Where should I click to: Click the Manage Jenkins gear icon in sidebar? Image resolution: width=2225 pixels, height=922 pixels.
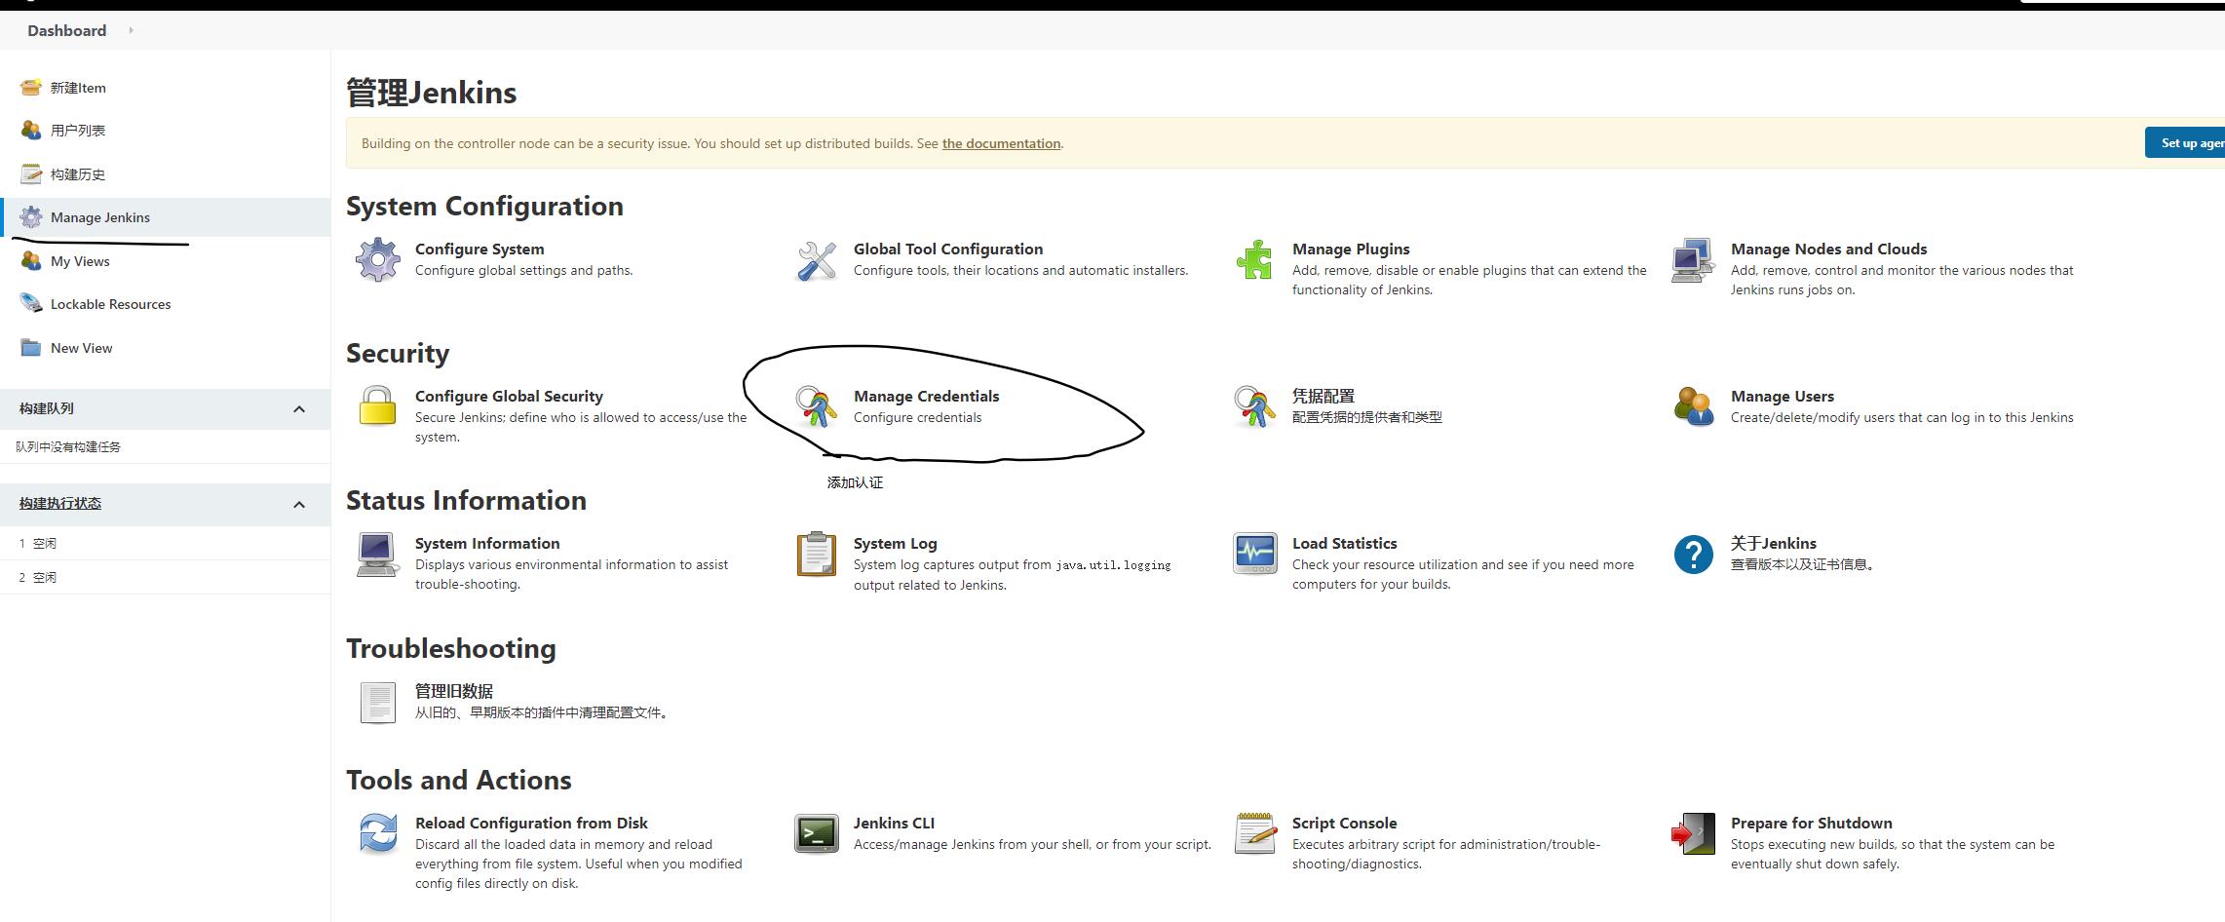(31, 217)
